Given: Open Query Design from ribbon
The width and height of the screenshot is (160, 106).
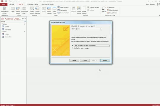Looking at the screenshot, I should (x=37, y=10).
